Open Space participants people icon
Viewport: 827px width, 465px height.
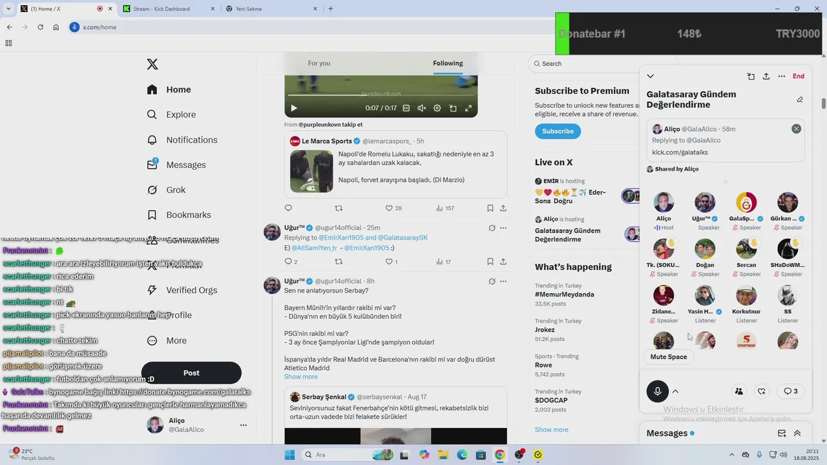pos(738,391)
